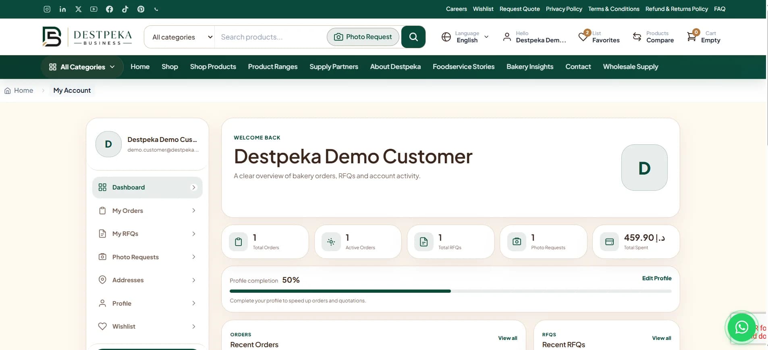Click the profile completion progress bar
This screenshot has height=350, width=768.
(450, 291)
